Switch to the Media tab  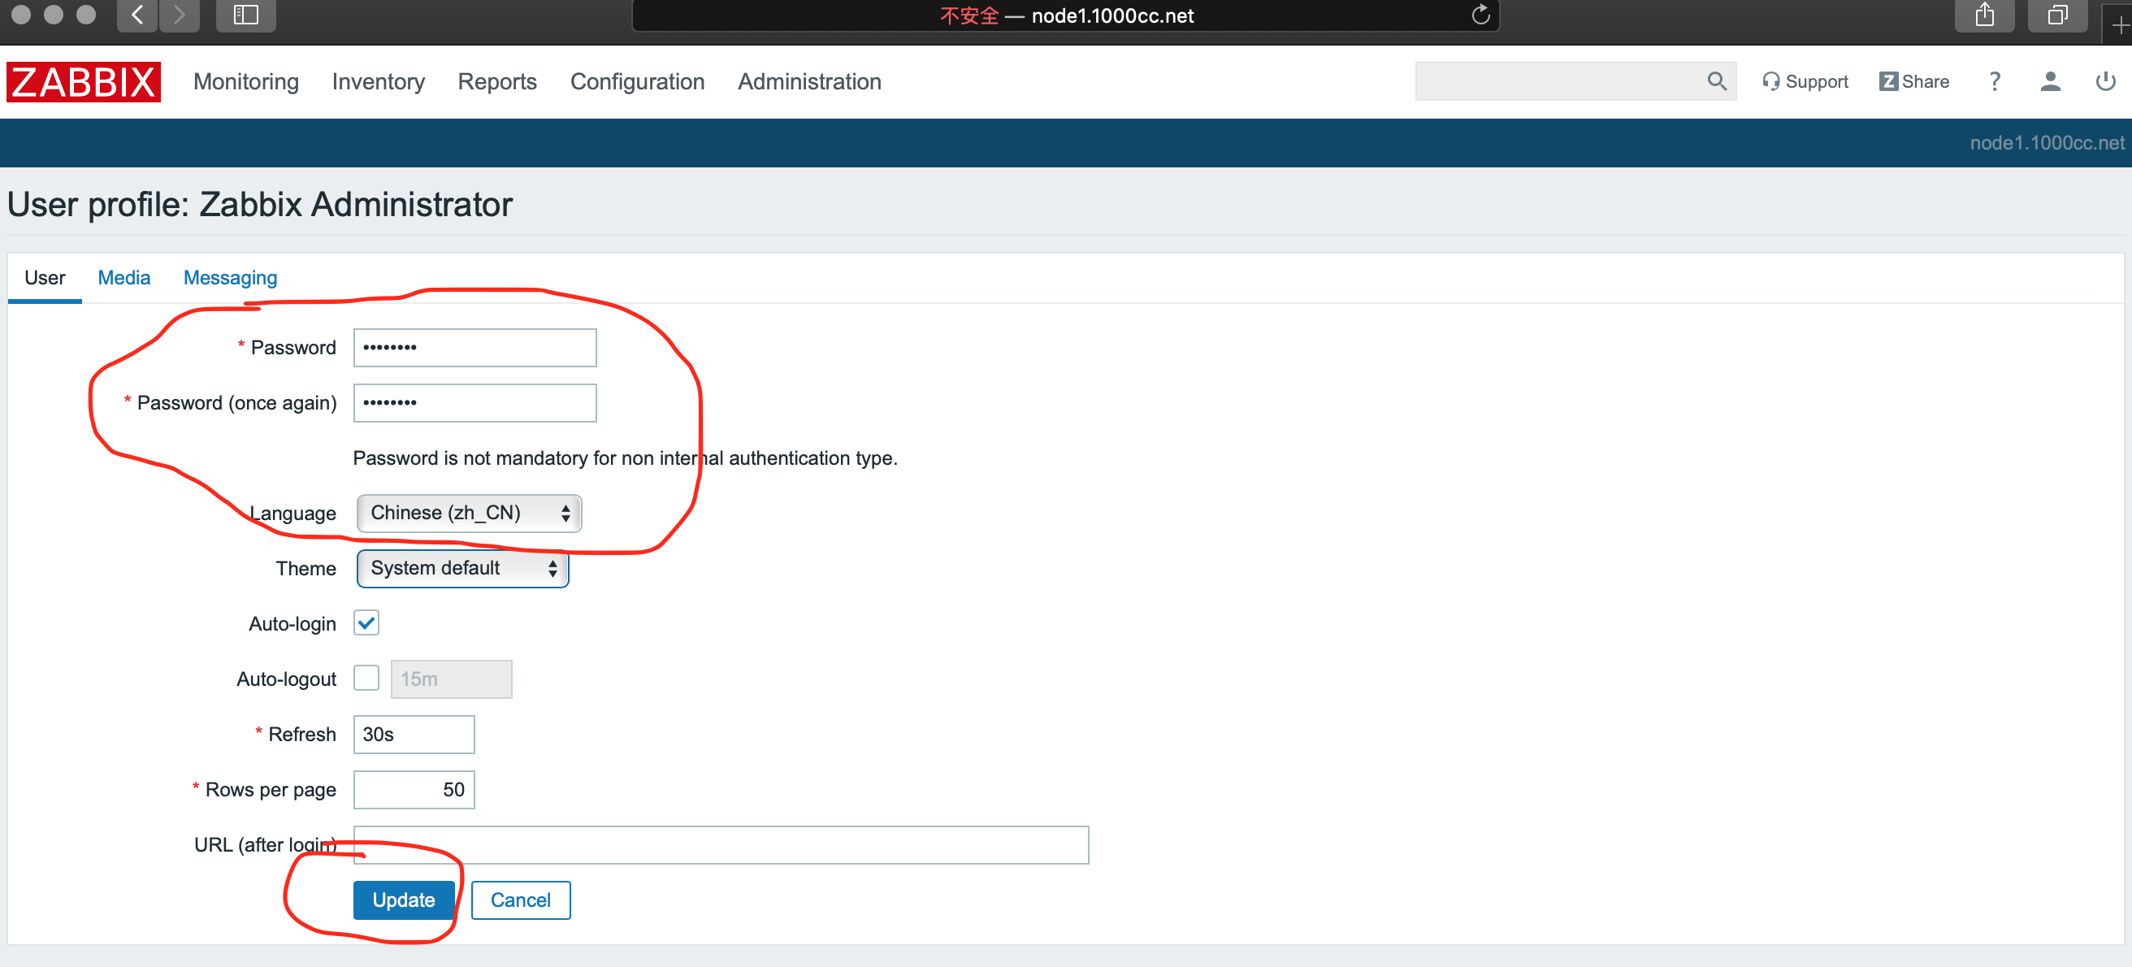[123, 277]
